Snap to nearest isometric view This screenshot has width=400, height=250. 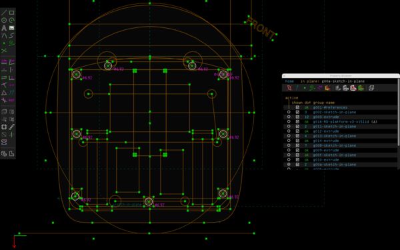[4, 153]
